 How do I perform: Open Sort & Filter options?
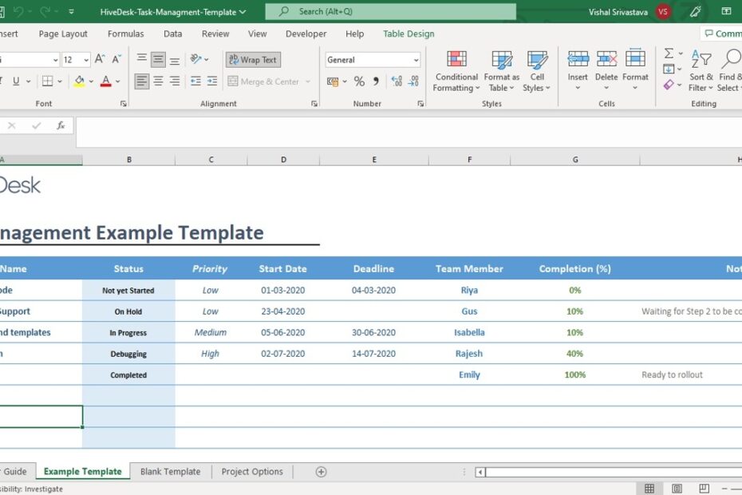[x=701, y=72]
